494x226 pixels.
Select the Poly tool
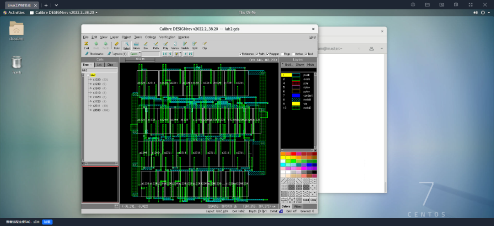click(166, 45)
